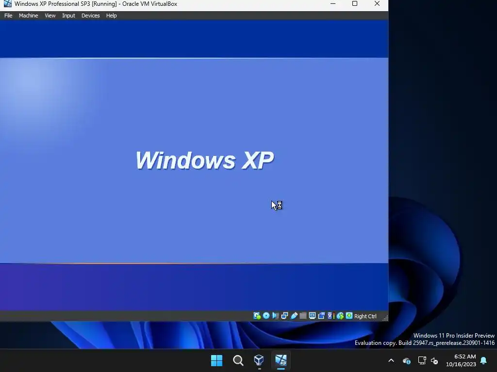This screenshot has width=497, height=372.
Task: Open the Input menu
Action: [x=68, y=15]
